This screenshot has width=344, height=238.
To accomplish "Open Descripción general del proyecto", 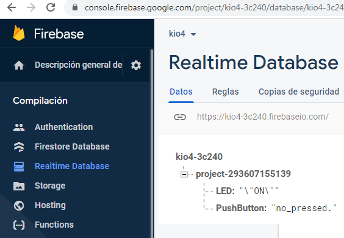I will pyautogui.click(x=78, y=65).
